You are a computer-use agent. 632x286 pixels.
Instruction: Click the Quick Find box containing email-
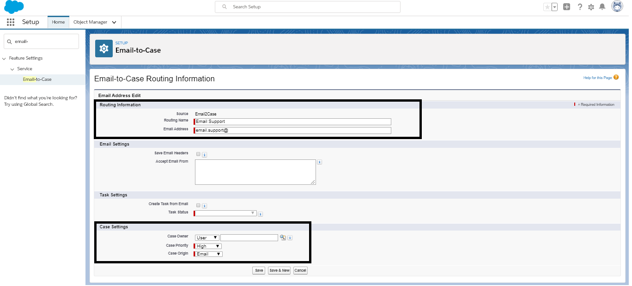[41, 41]
